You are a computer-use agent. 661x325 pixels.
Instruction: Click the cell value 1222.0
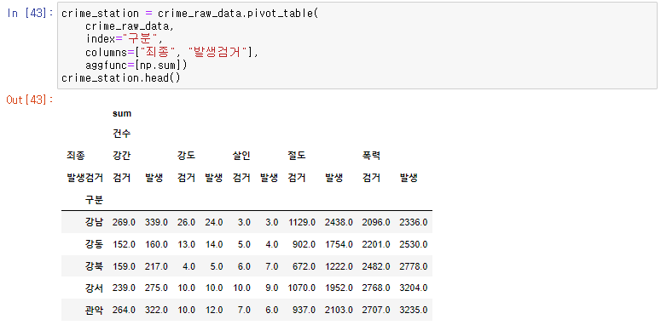pos(339,266)
